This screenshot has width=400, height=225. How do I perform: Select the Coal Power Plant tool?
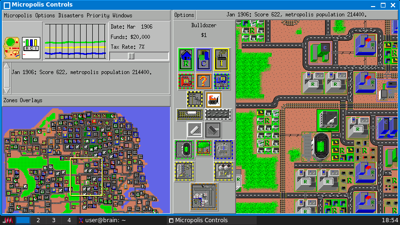click(184, 171)
